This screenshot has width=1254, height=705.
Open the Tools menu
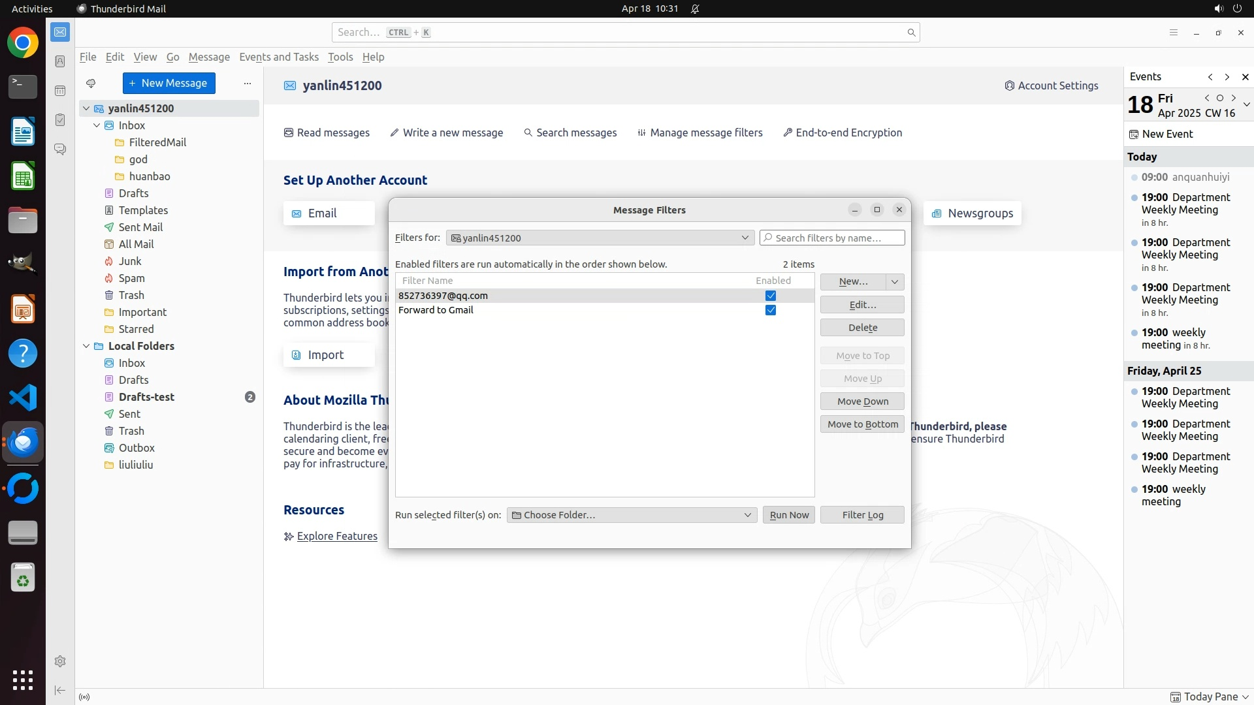(x=340, y=57)
